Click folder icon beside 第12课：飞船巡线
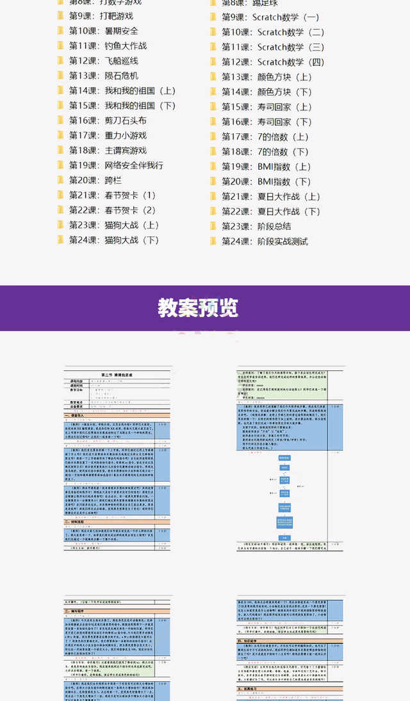 pos(60,61)
